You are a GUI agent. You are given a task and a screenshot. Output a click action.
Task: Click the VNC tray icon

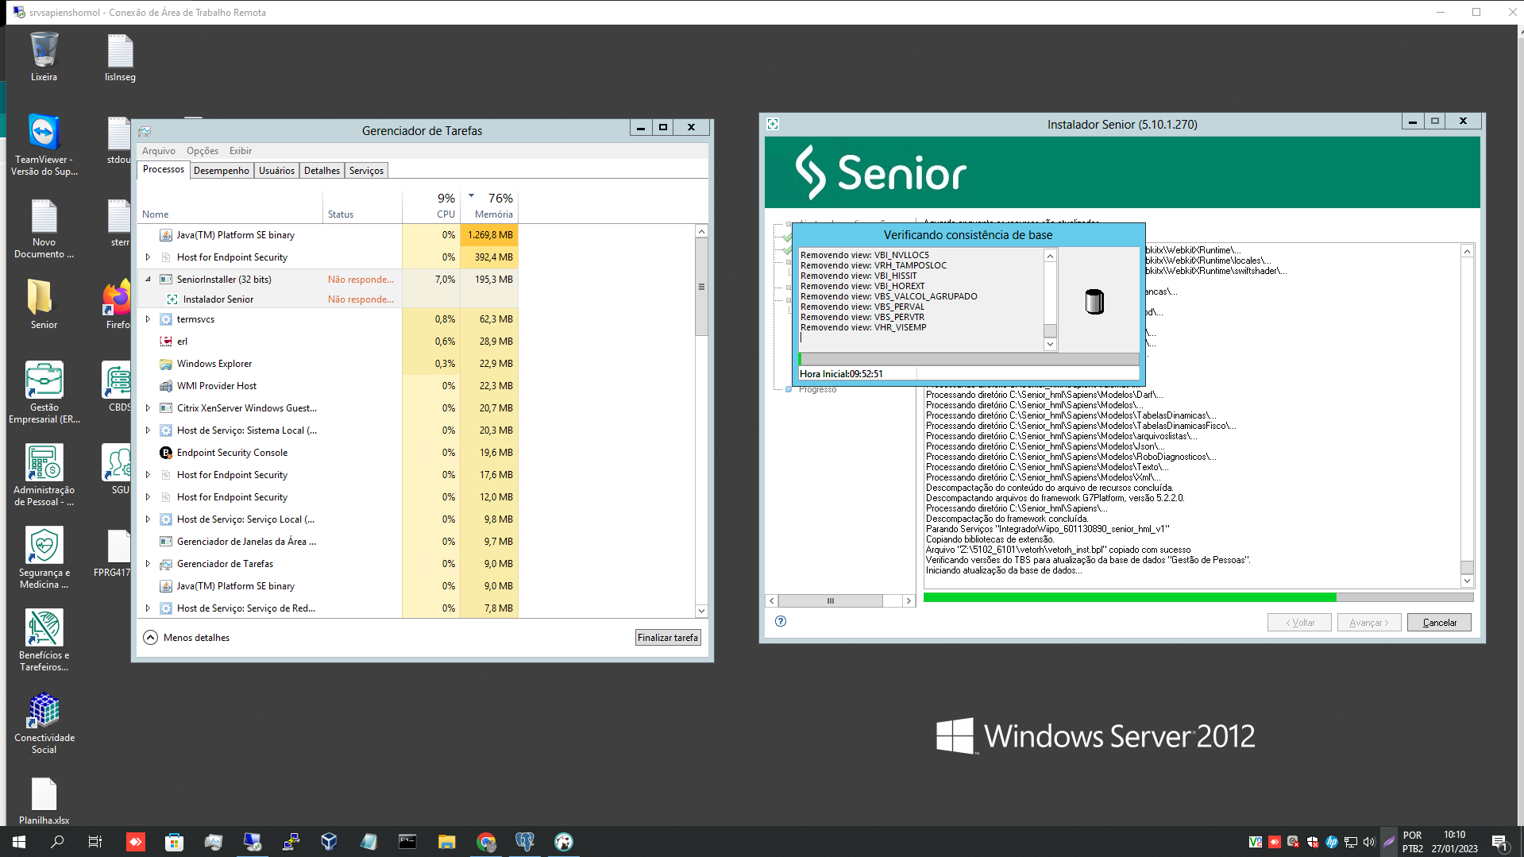1255,842
